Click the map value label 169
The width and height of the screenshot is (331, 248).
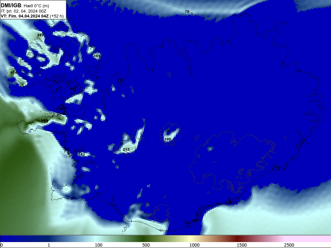tap(97, 56)
